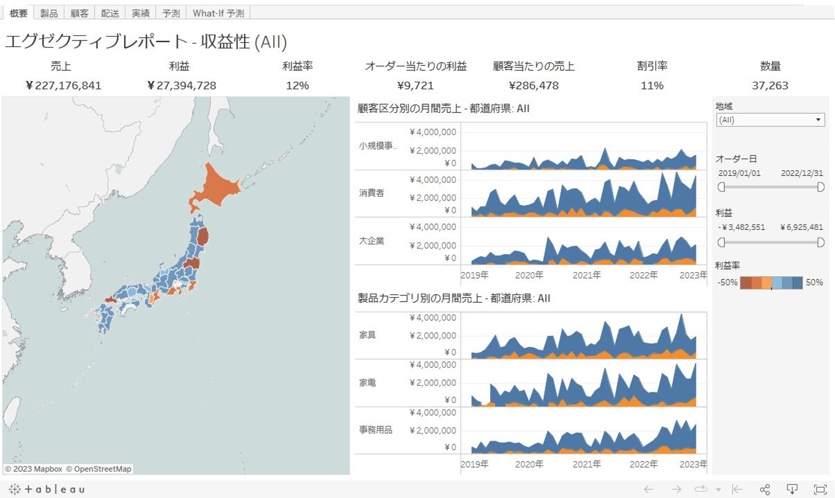The width and height of the screenshot is (835, 498).
Task: Select the 実績 tab
Action: pyautogui.click(x=140, y=13)
